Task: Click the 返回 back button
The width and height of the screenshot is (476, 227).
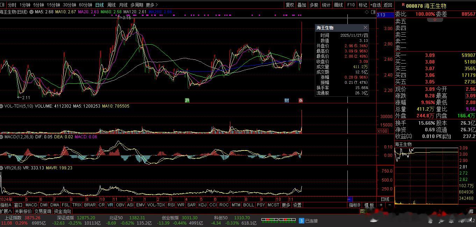Action: (x=388, y=5)
